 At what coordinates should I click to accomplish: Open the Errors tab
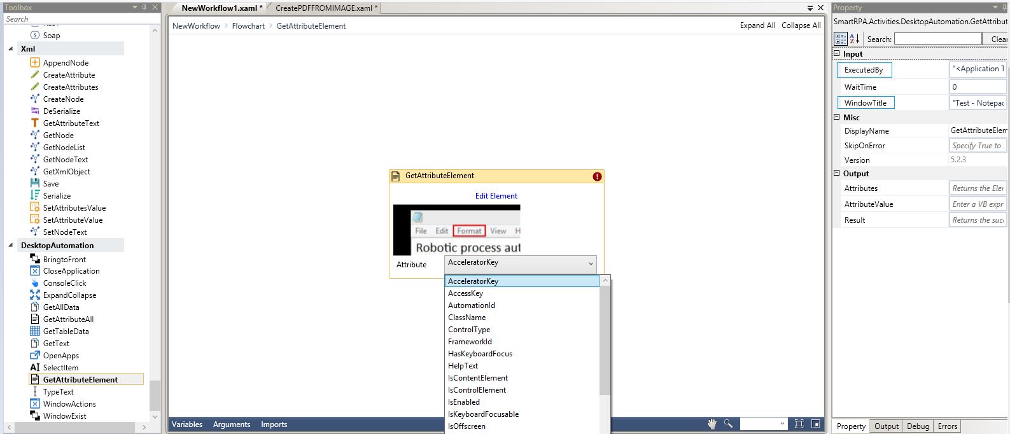point(947,426)
